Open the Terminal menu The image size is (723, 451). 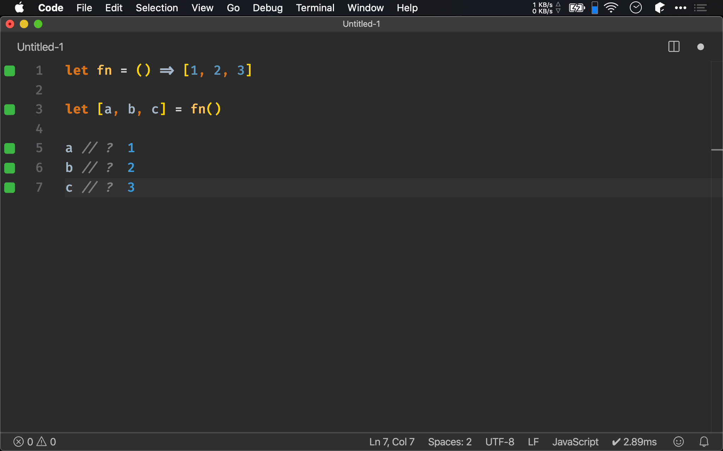[315, 8]
